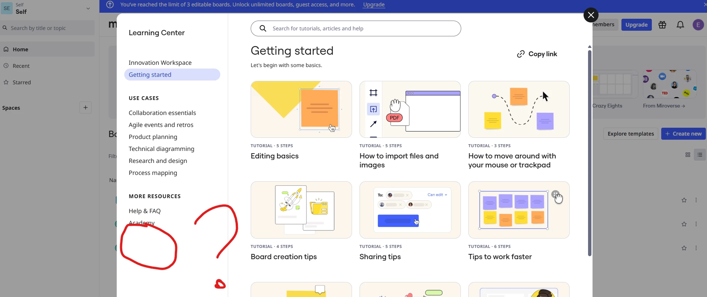
Task: Open Starred in the left sidebar
Action: [x=47, y=82]
